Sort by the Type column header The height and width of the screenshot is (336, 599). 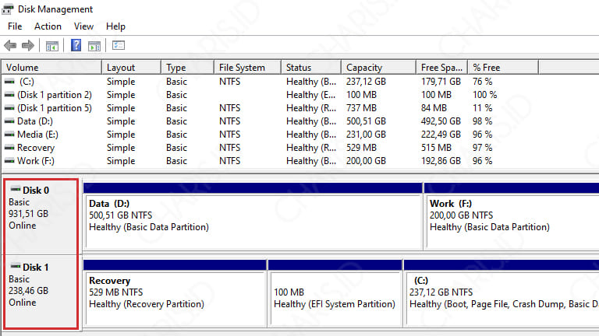187,68
